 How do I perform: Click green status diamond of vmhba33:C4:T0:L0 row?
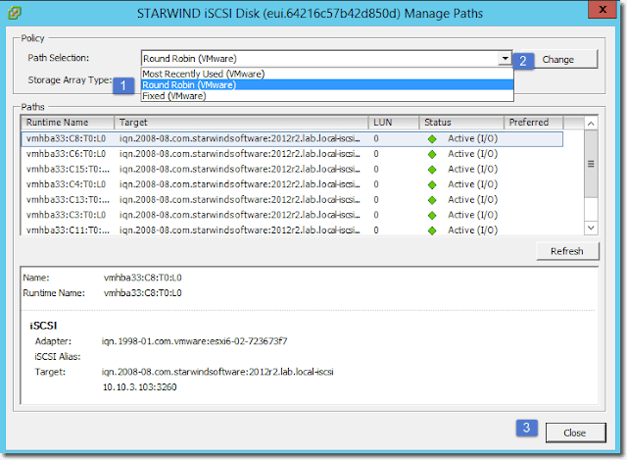[x=432, y=185]
